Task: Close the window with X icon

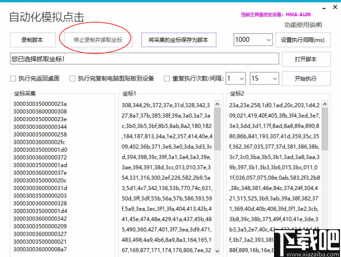Action: (x=335, y=7)
